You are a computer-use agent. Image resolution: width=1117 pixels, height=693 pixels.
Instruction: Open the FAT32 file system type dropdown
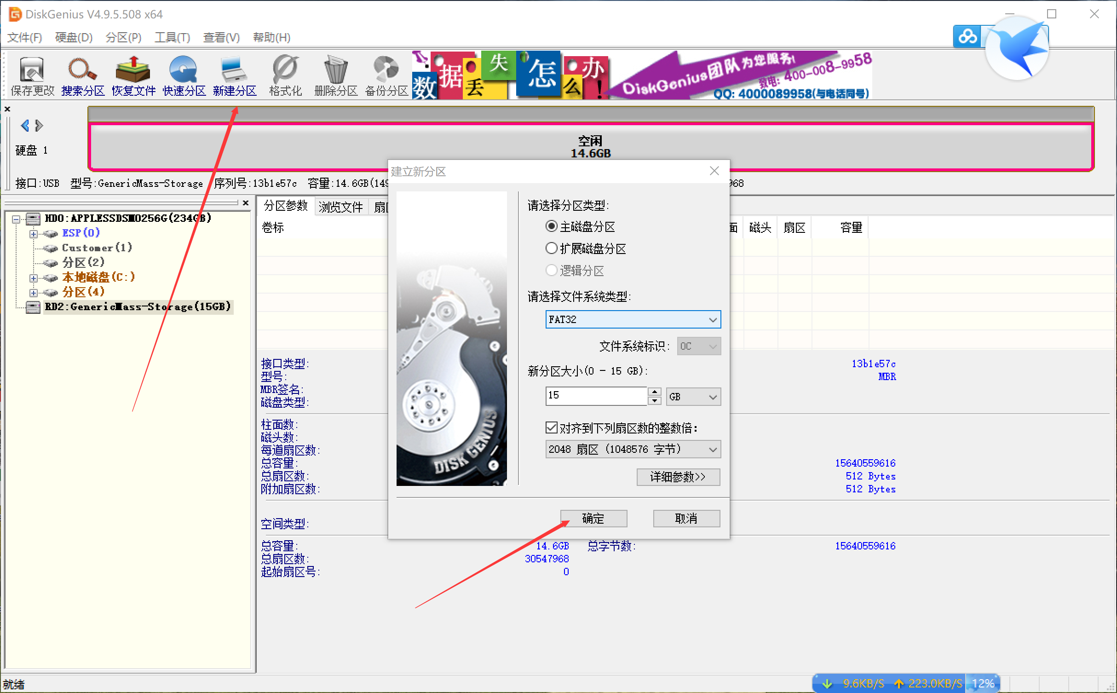[633, 319]
